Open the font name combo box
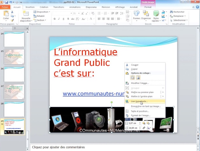The width and height of the screenshot is (200, 151). pyautogui.click(x=62, y=13)
